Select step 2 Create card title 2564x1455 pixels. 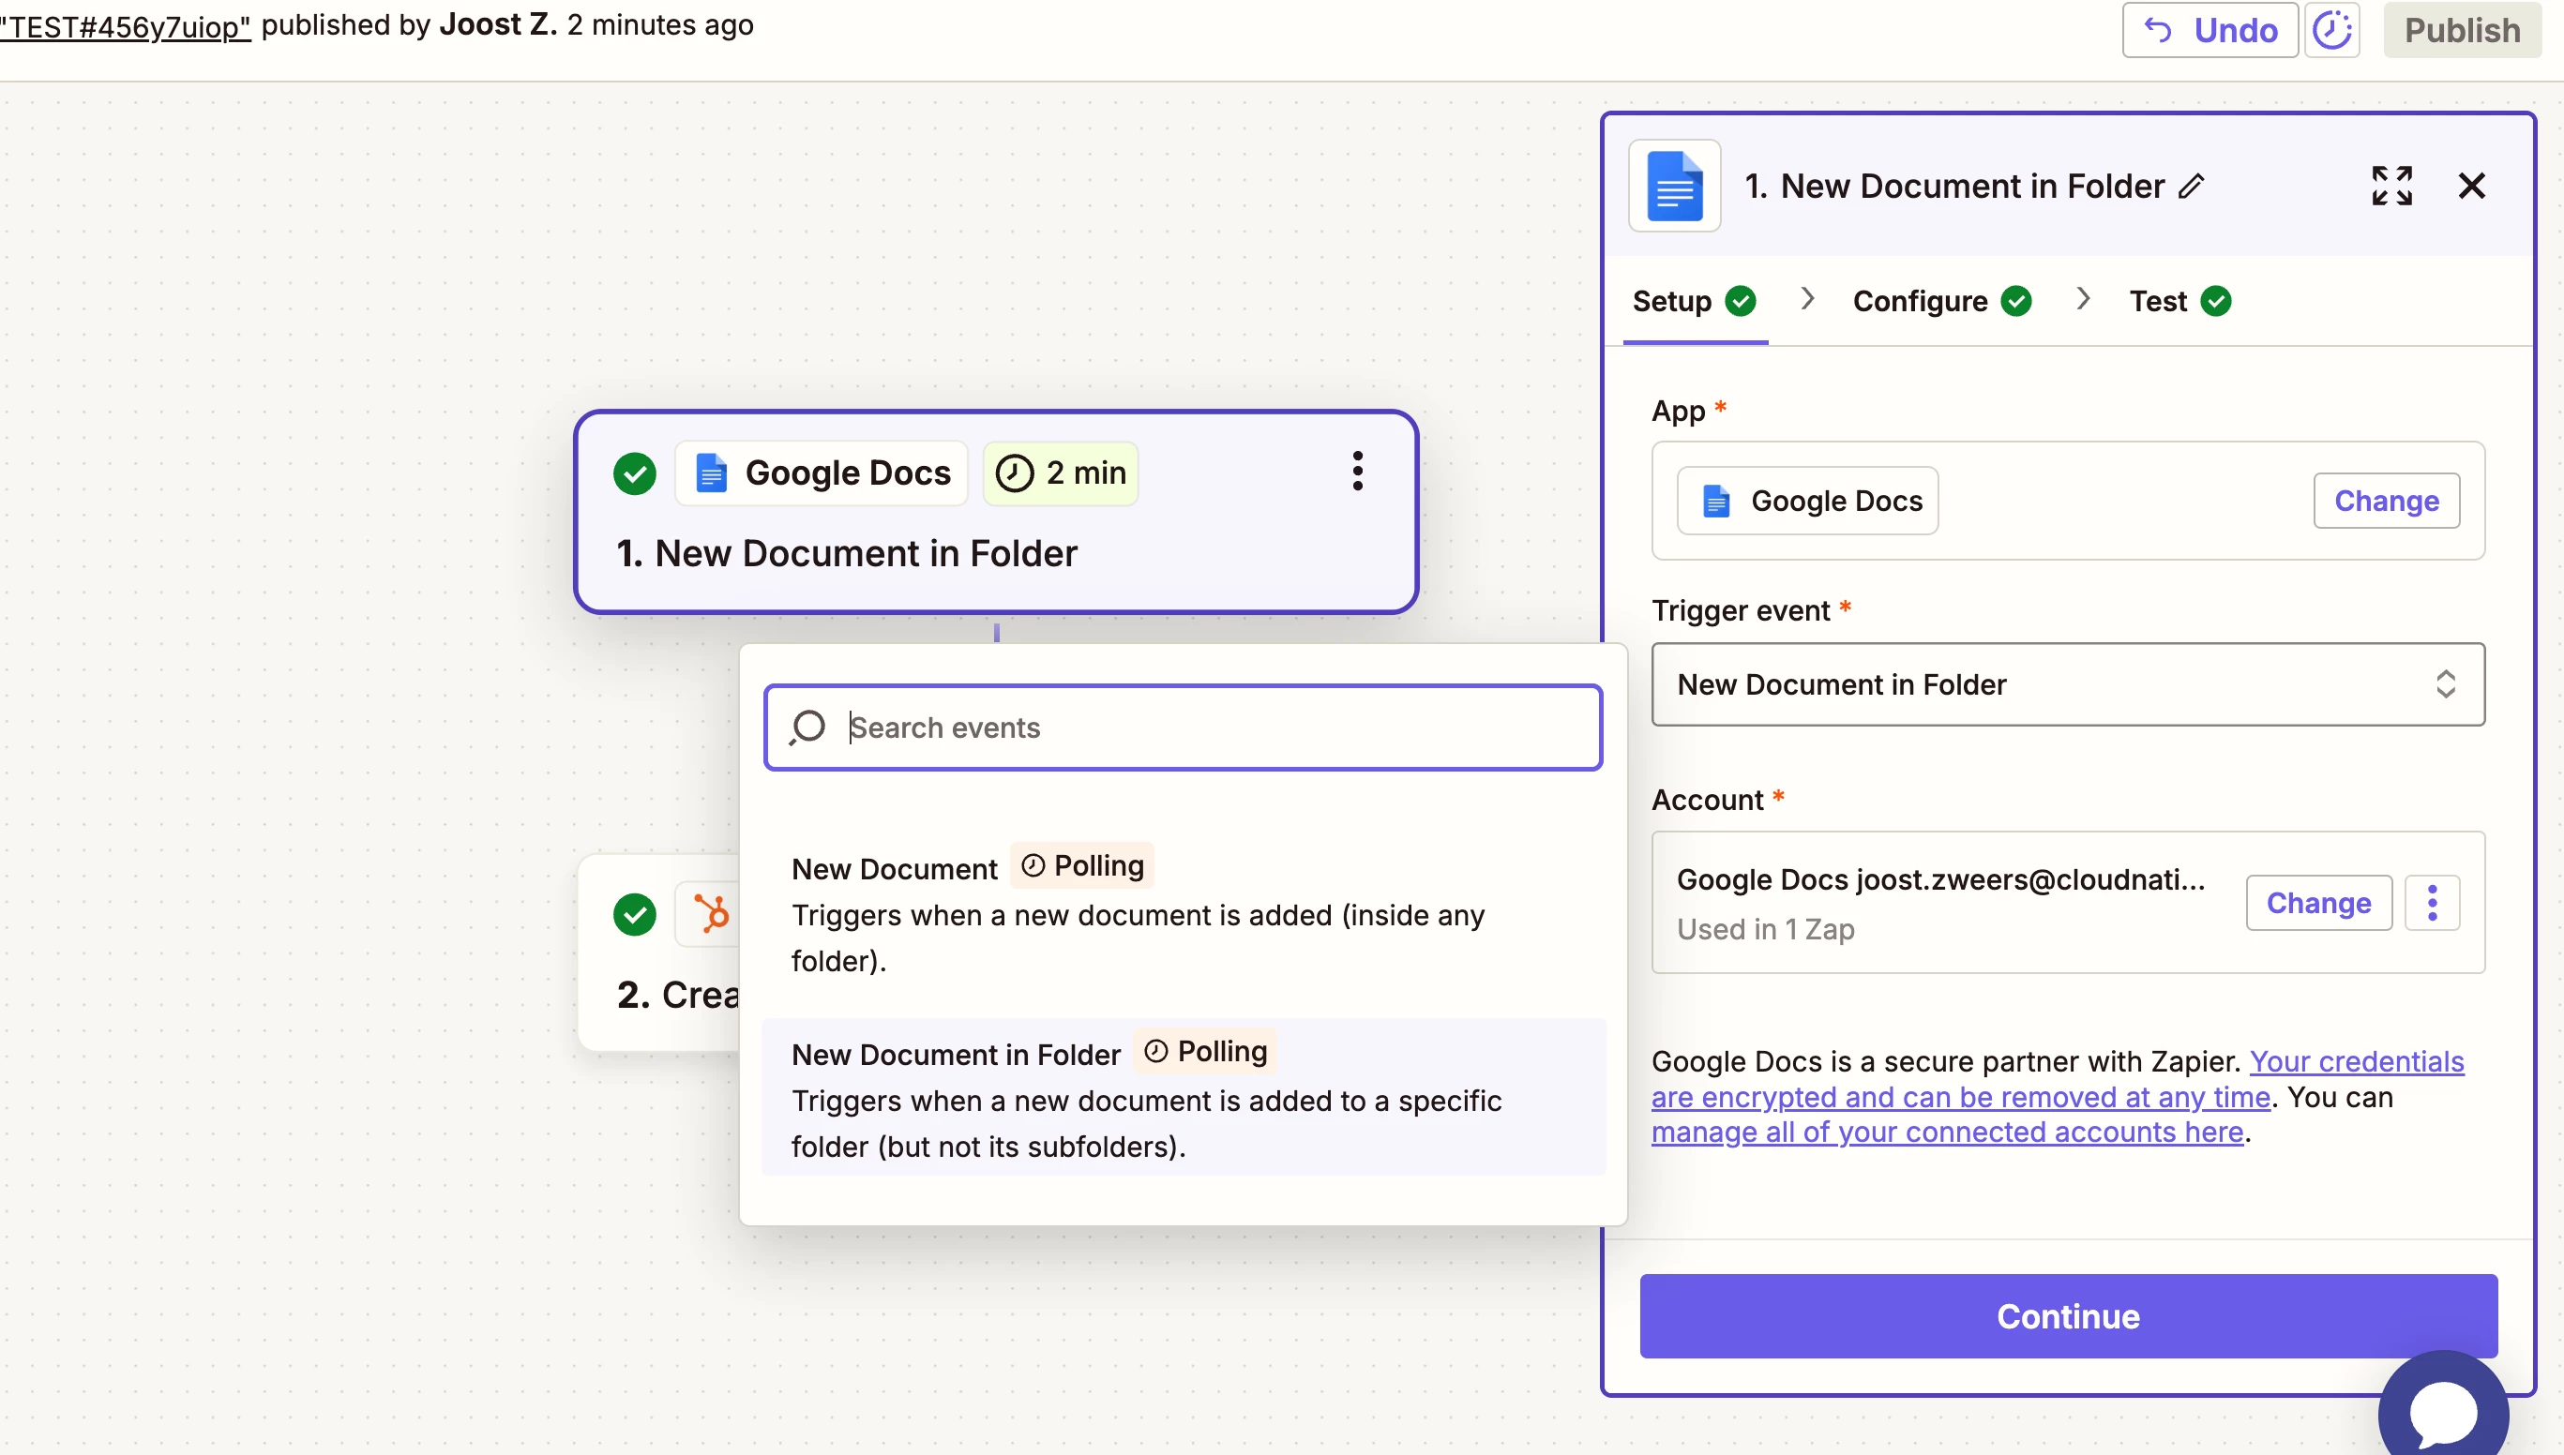point(678,995)
